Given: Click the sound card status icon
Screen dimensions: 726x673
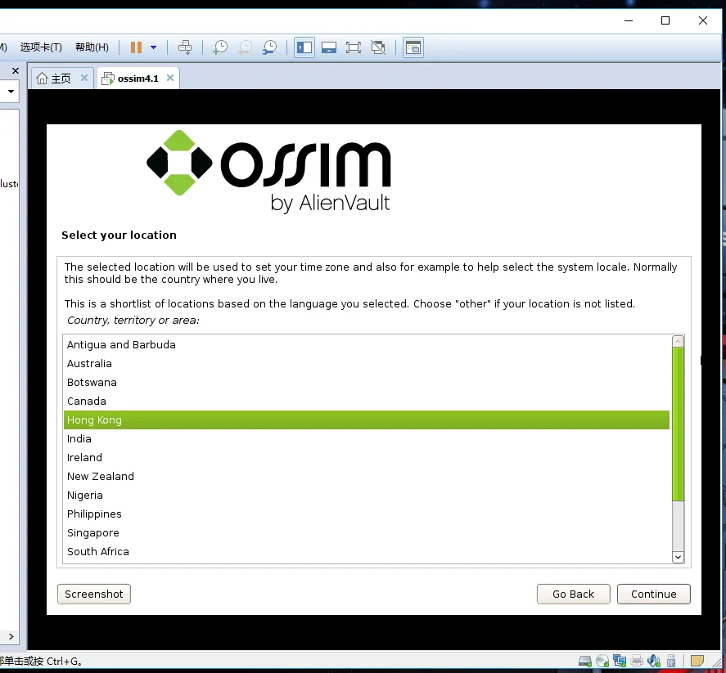Looking at the screenshot, I should tap(654, 661).
